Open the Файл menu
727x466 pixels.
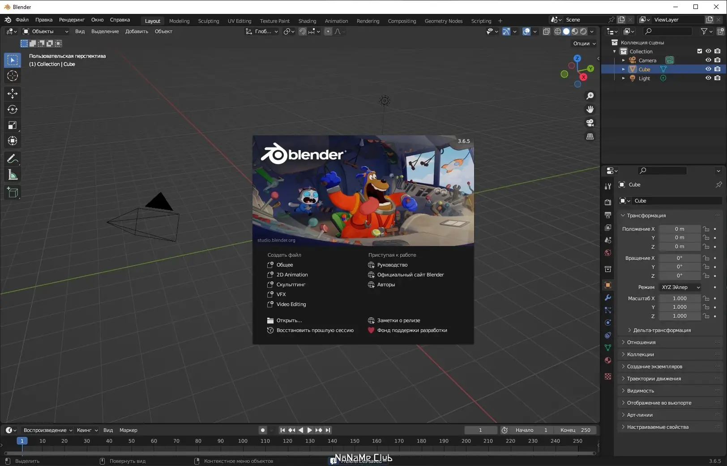(22, 20)
